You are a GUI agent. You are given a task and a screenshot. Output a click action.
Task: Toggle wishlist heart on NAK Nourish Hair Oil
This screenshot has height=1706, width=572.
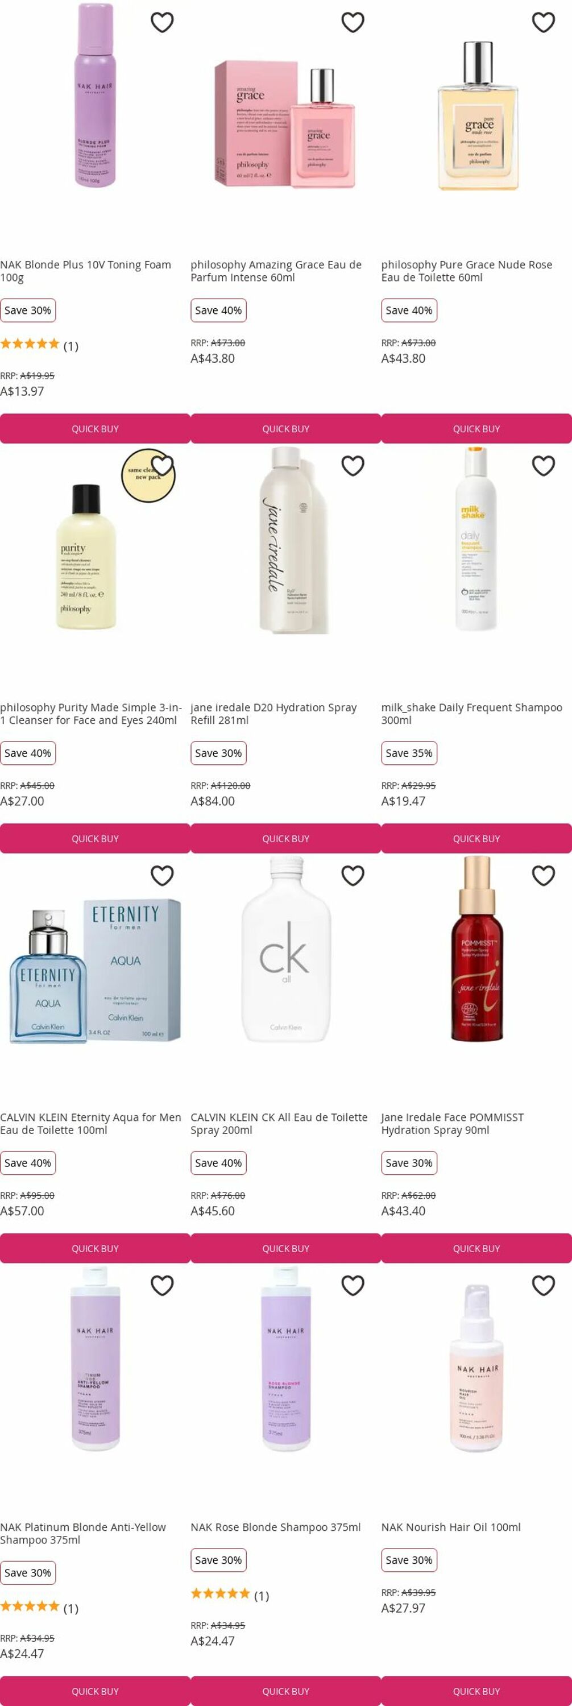click(544, 1285)
